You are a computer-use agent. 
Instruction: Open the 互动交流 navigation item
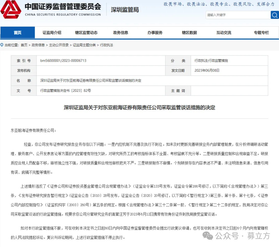[224, 33]
